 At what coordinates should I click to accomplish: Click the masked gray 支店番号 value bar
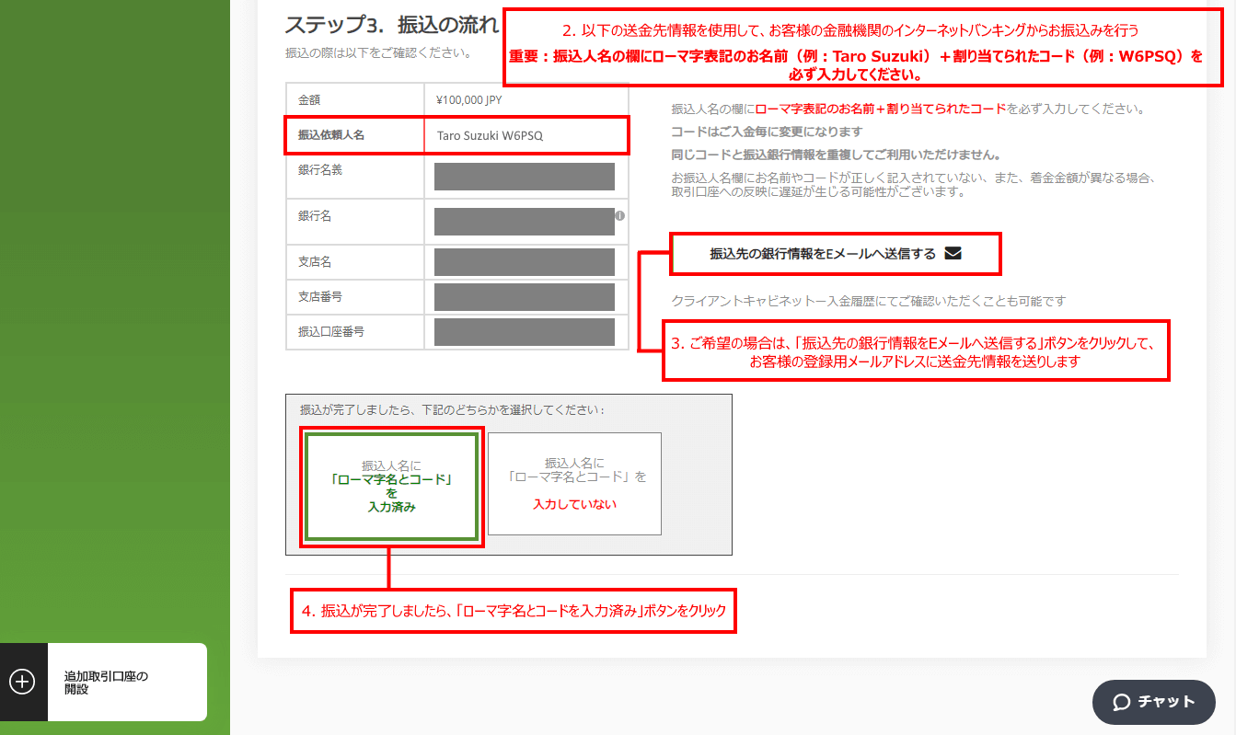tap(523, 296)
